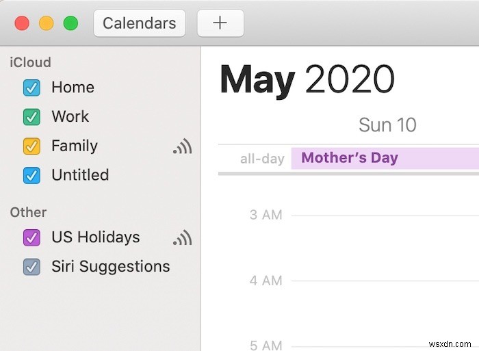Click the iCloud section header
Screen dimensions: 479x351
(x=30, y=62)
